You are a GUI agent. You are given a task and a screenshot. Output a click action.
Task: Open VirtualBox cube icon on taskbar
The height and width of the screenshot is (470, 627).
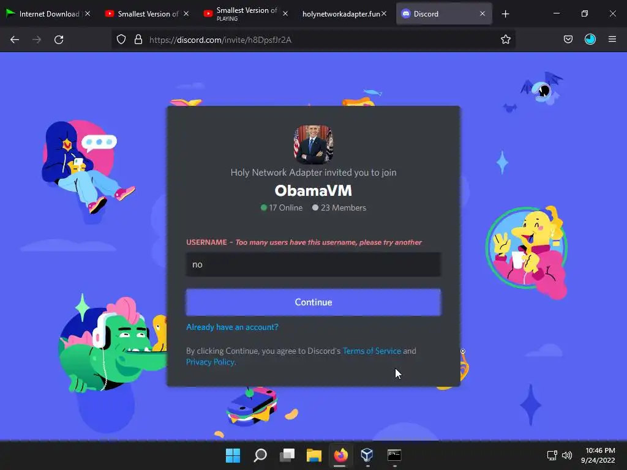367,455
